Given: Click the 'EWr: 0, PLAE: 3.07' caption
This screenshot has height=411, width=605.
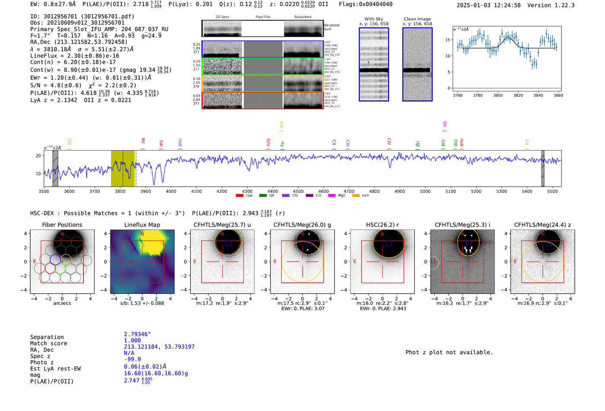Looking at the screenshot, I should pyautogui.click(x=302, y=308).
